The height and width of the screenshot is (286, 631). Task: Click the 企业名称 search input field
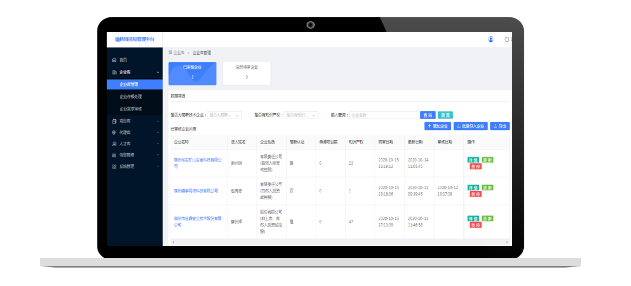pyautogui.click(x=382, y=115)
